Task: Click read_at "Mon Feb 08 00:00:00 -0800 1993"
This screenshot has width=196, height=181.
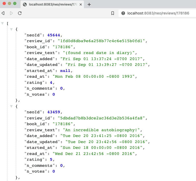Action: [93, 76]
